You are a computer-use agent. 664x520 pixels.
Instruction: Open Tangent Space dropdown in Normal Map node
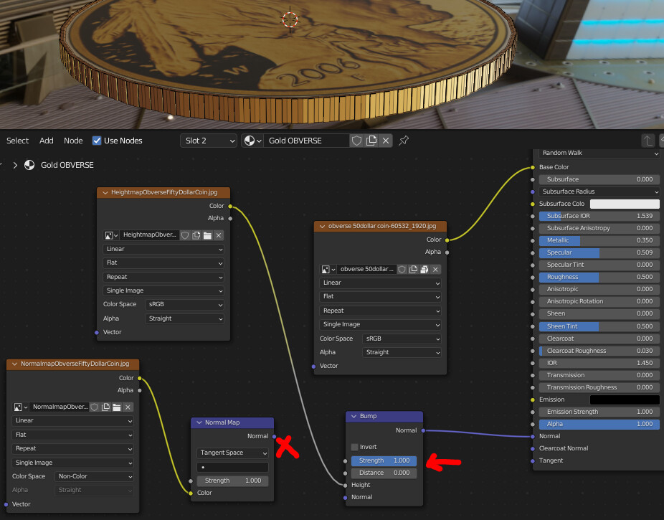pos(232,453)
